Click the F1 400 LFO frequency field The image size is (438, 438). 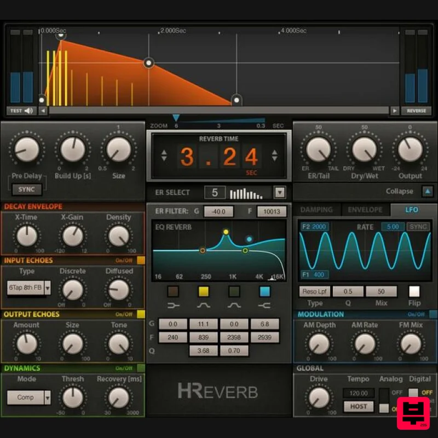coord(314,275)
